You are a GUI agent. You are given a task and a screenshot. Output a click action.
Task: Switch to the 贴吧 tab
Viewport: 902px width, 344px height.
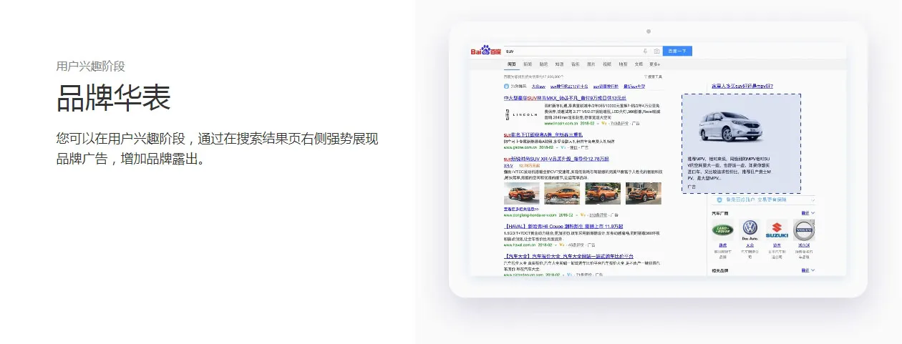pyautogui.click(x=543, y=64)
